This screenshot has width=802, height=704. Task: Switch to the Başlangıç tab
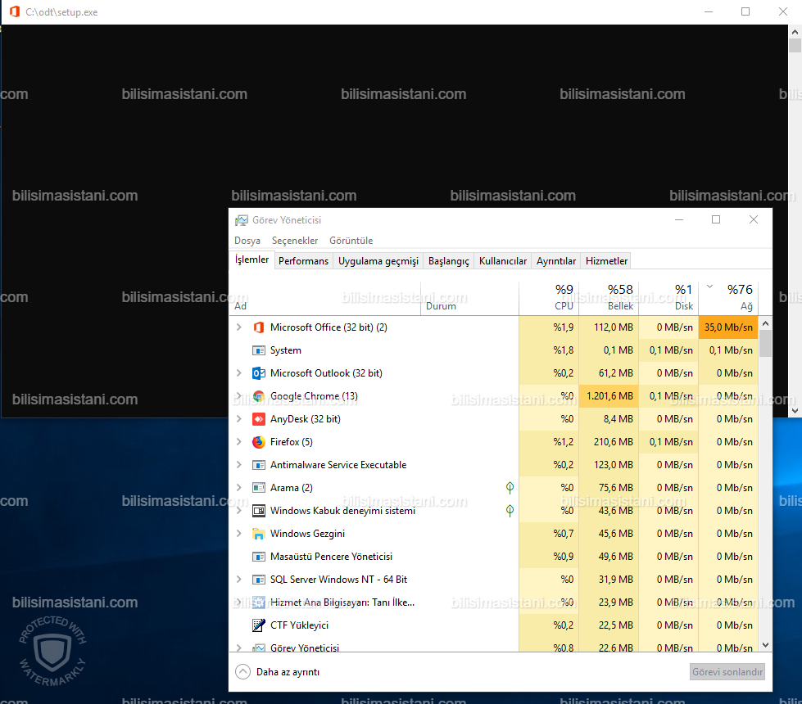449,261
